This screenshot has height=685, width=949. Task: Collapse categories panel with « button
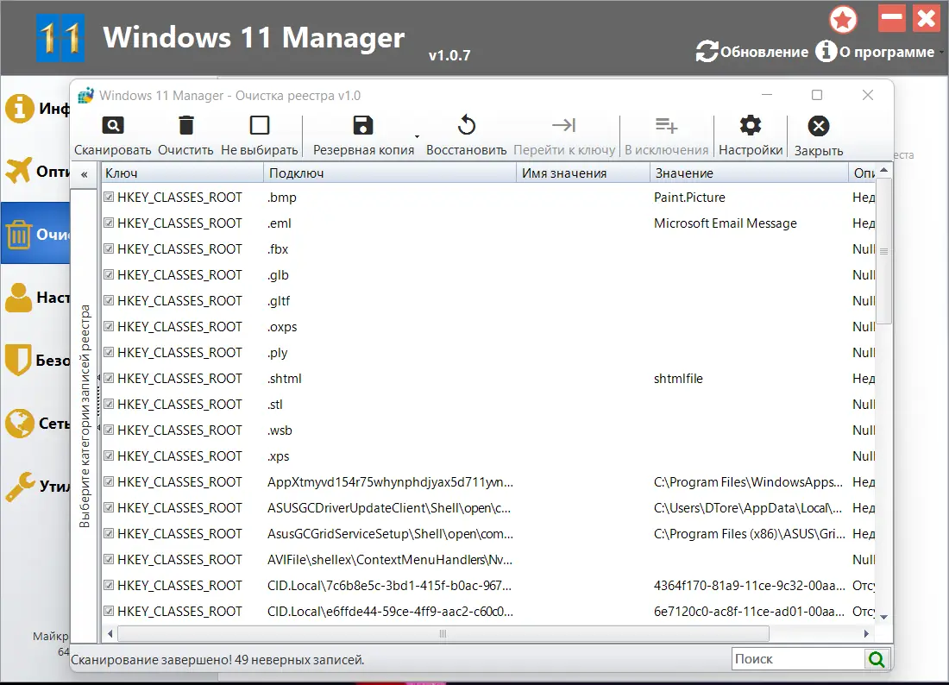pyautogui.click(x=85, y=174)
